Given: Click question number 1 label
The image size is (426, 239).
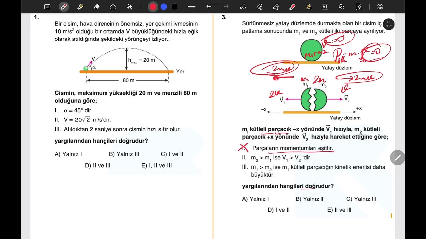Looking at the screenshot, I should [36, 17].
